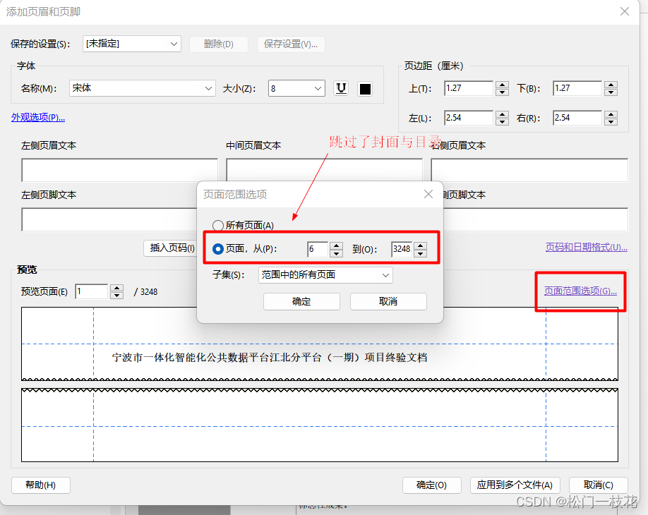Decrease the right margin 右(R) value
The image size is (648, 515).
pos(611,122)
